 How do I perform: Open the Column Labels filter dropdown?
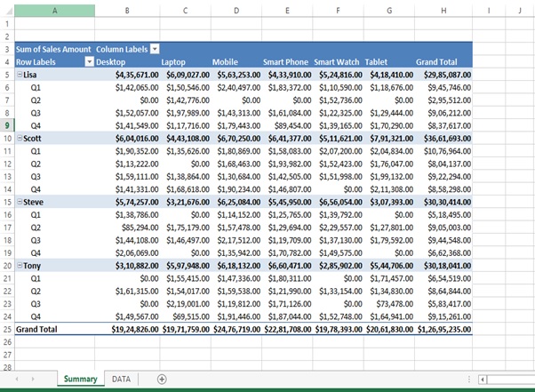[155, 50]
